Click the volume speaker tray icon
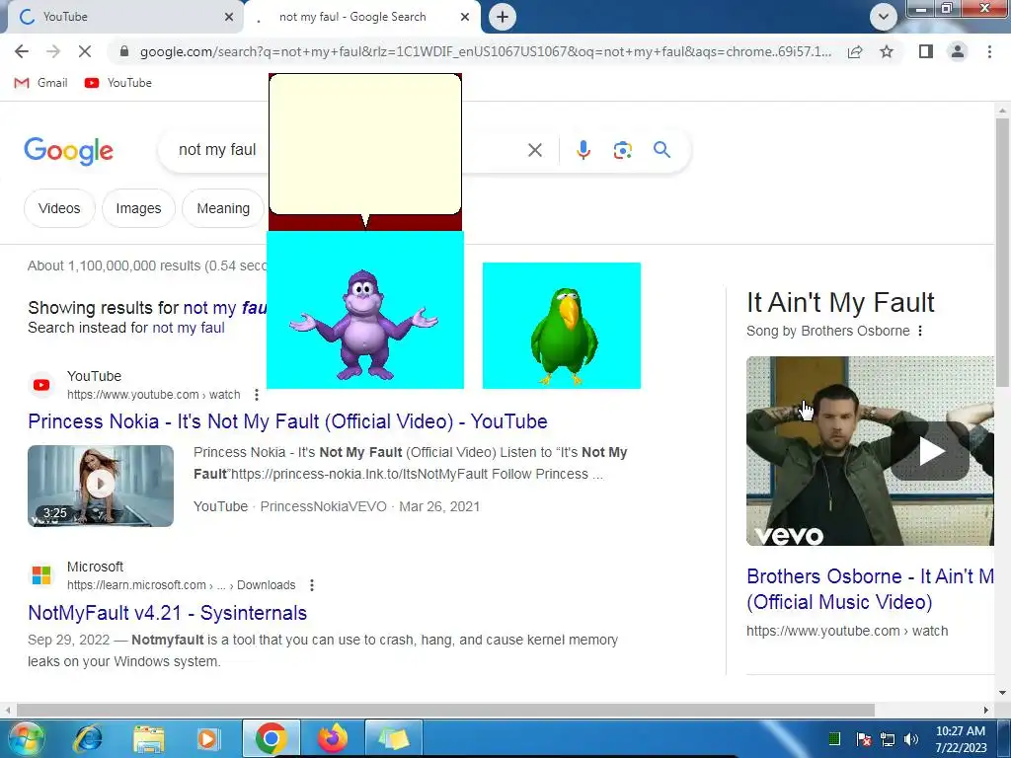The width and height of the screenshot is (1011, 758). pyautogui.click(x=911, y=739)
